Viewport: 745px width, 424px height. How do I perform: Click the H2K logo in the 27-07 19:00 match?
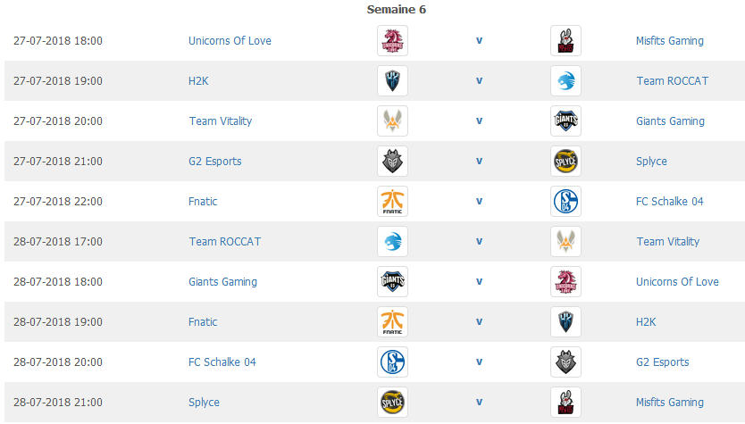point(392,80)
